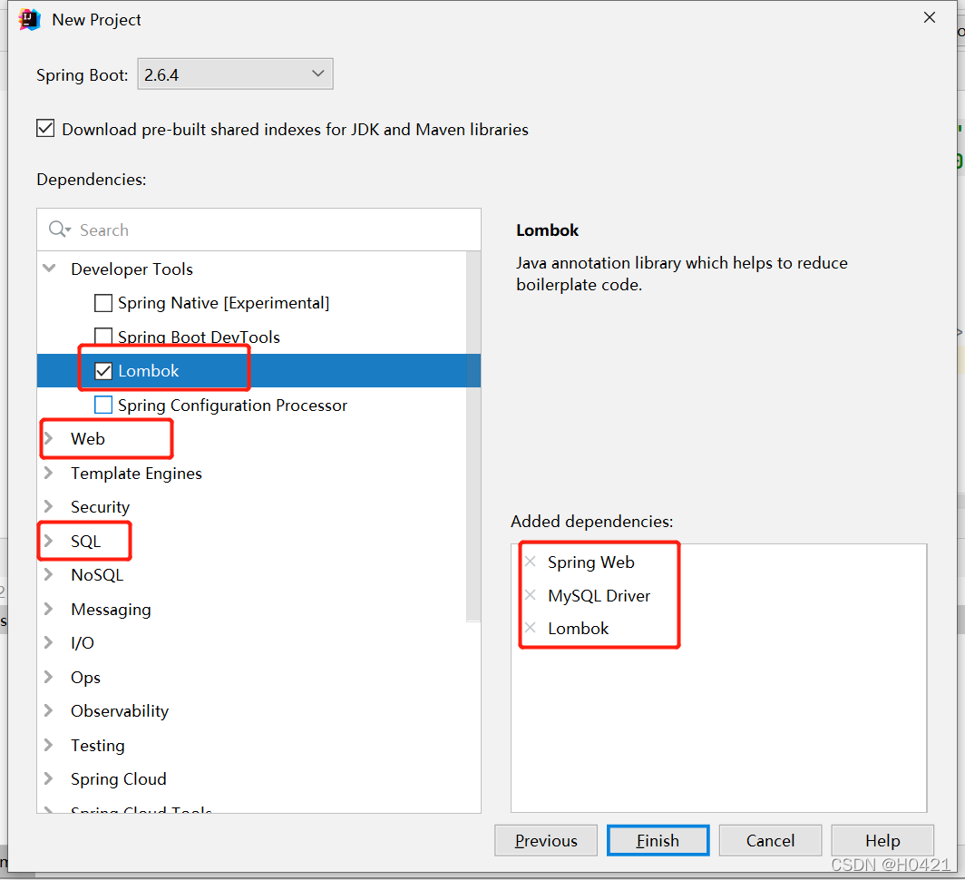Image resolution: width=965 pixels, height=880 pixels.
Task: Select the Spring Cloud tree label
Action: click(118, 779)
